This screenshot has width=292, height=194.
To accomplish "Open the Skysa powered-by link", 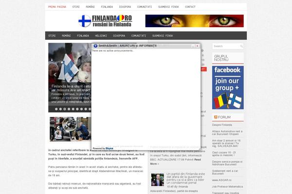I will 109,148.
